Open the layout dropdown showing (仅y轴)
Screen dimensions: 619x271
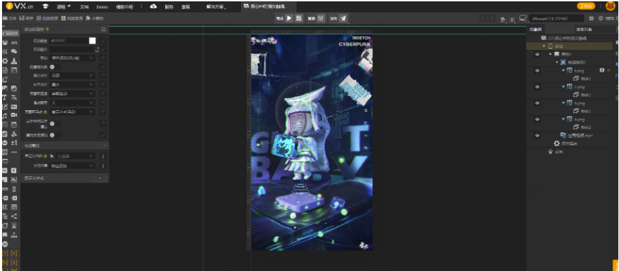72,58
